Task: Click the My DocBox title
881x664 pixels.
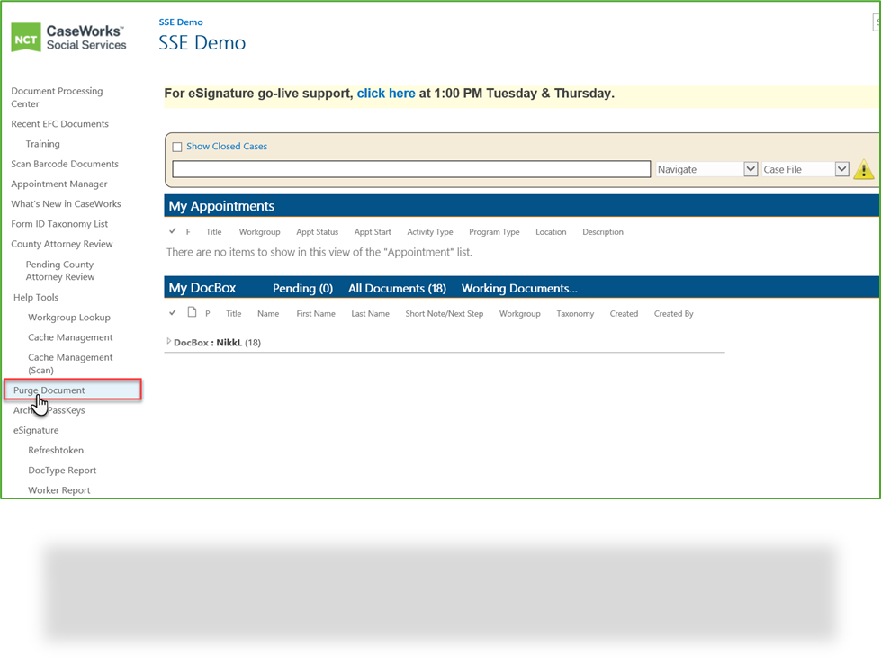Action: tap(202, 288)
